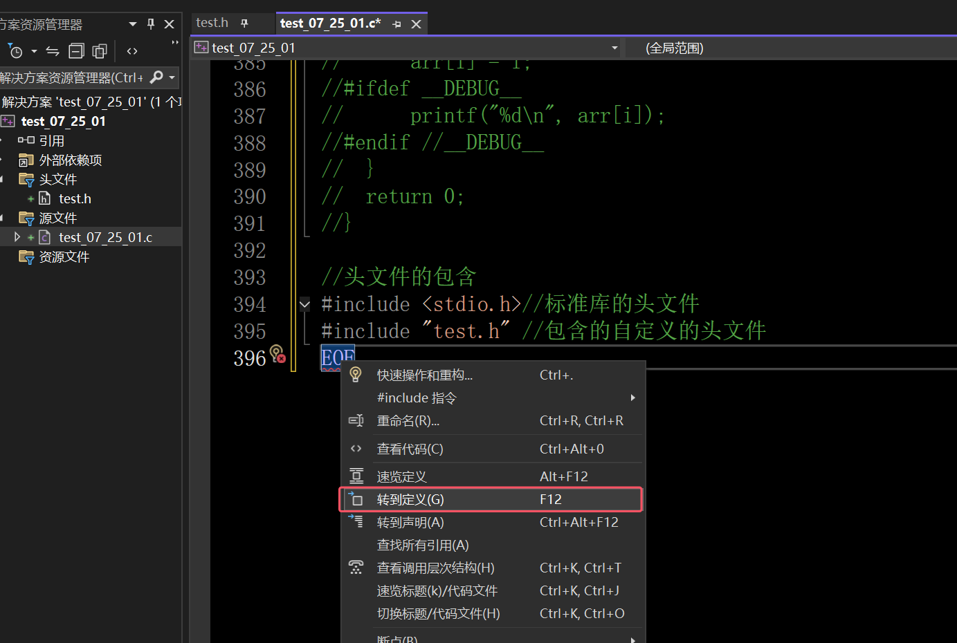Toggle sync with active document arrows

(53, 51)
